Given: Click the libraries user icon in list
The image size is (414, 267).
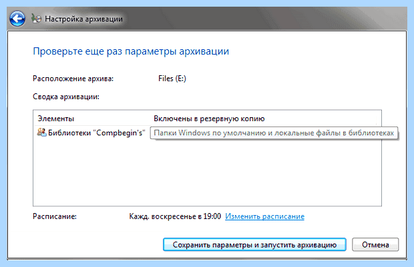Looking at the screenshot, I should 41,133.
